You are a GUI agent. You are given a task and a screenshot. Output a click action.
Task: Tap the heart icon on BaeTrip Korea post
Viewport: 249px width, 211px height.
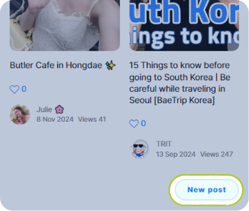point(134,124)
